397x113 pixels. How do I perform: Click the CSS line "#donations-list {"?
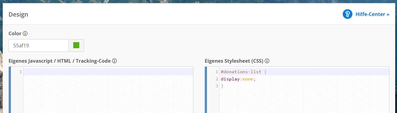tap(244, 72)
